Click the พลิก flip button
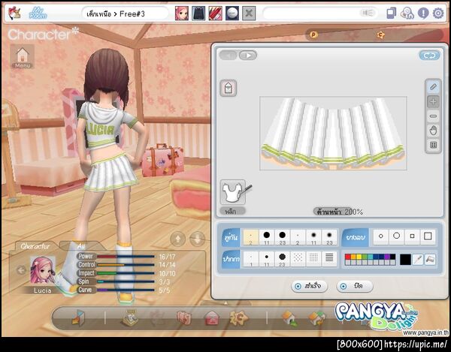The image size is (451, 352). point(232,212)
